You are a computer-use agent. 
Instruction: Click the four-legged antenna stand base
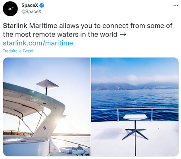(135, 134)
